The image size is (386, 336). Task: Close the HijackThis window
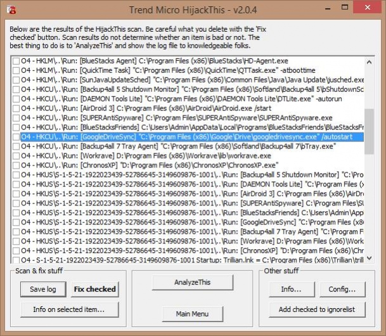click(x=368, y=8)
